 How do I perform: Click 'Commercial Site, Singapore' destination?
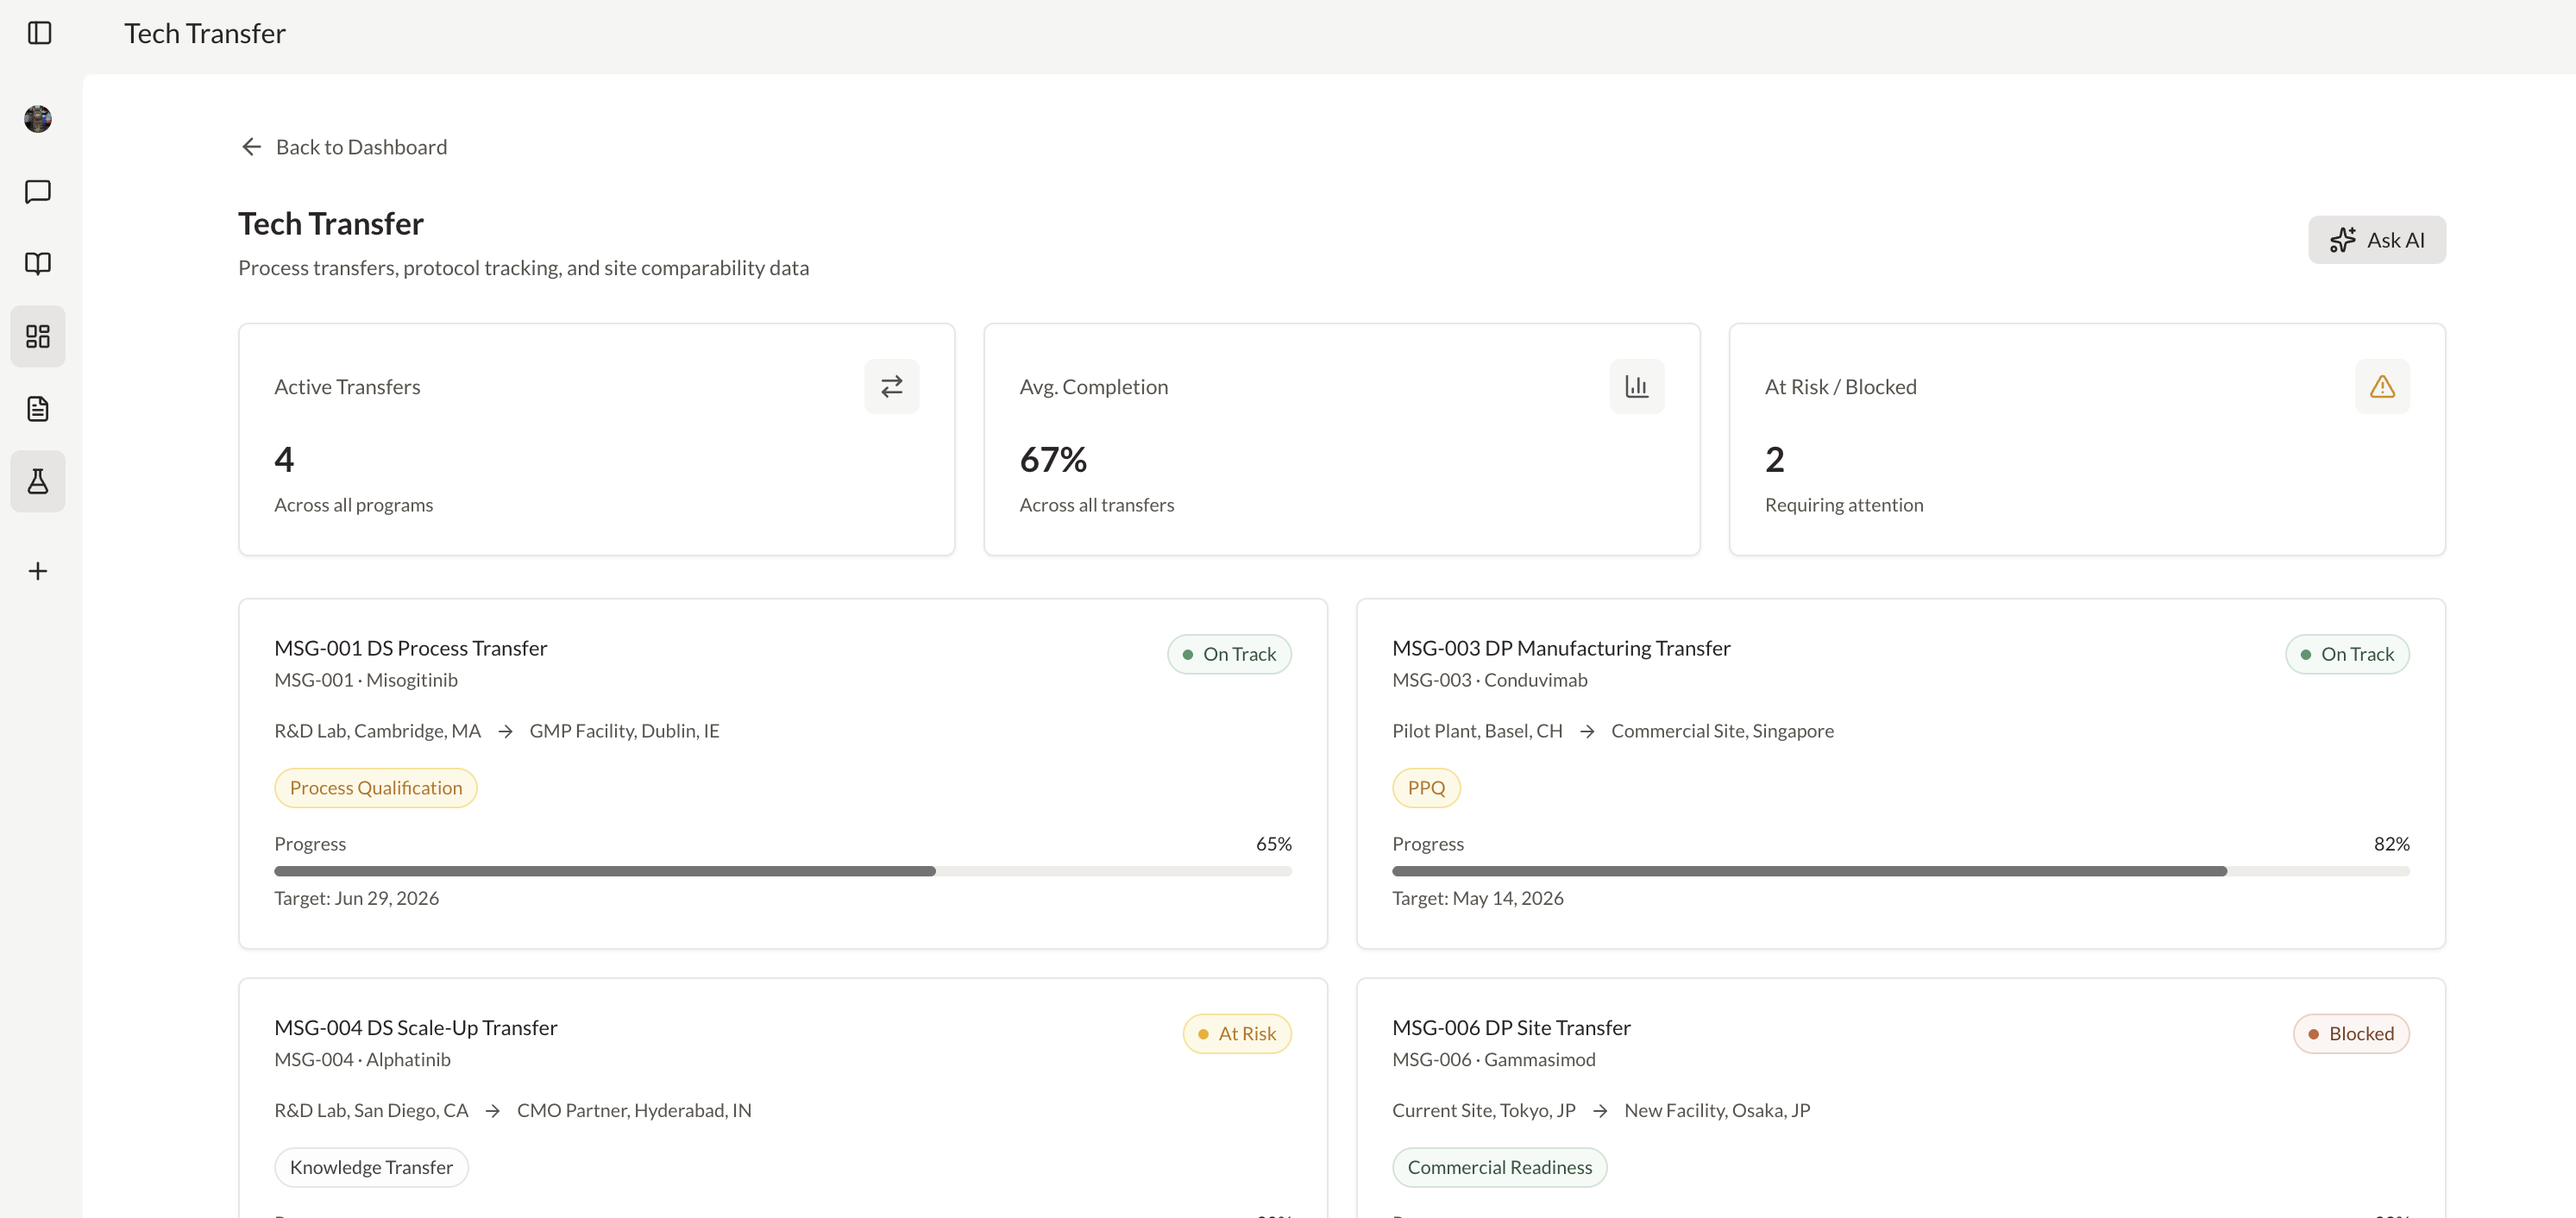(1722, 731)
